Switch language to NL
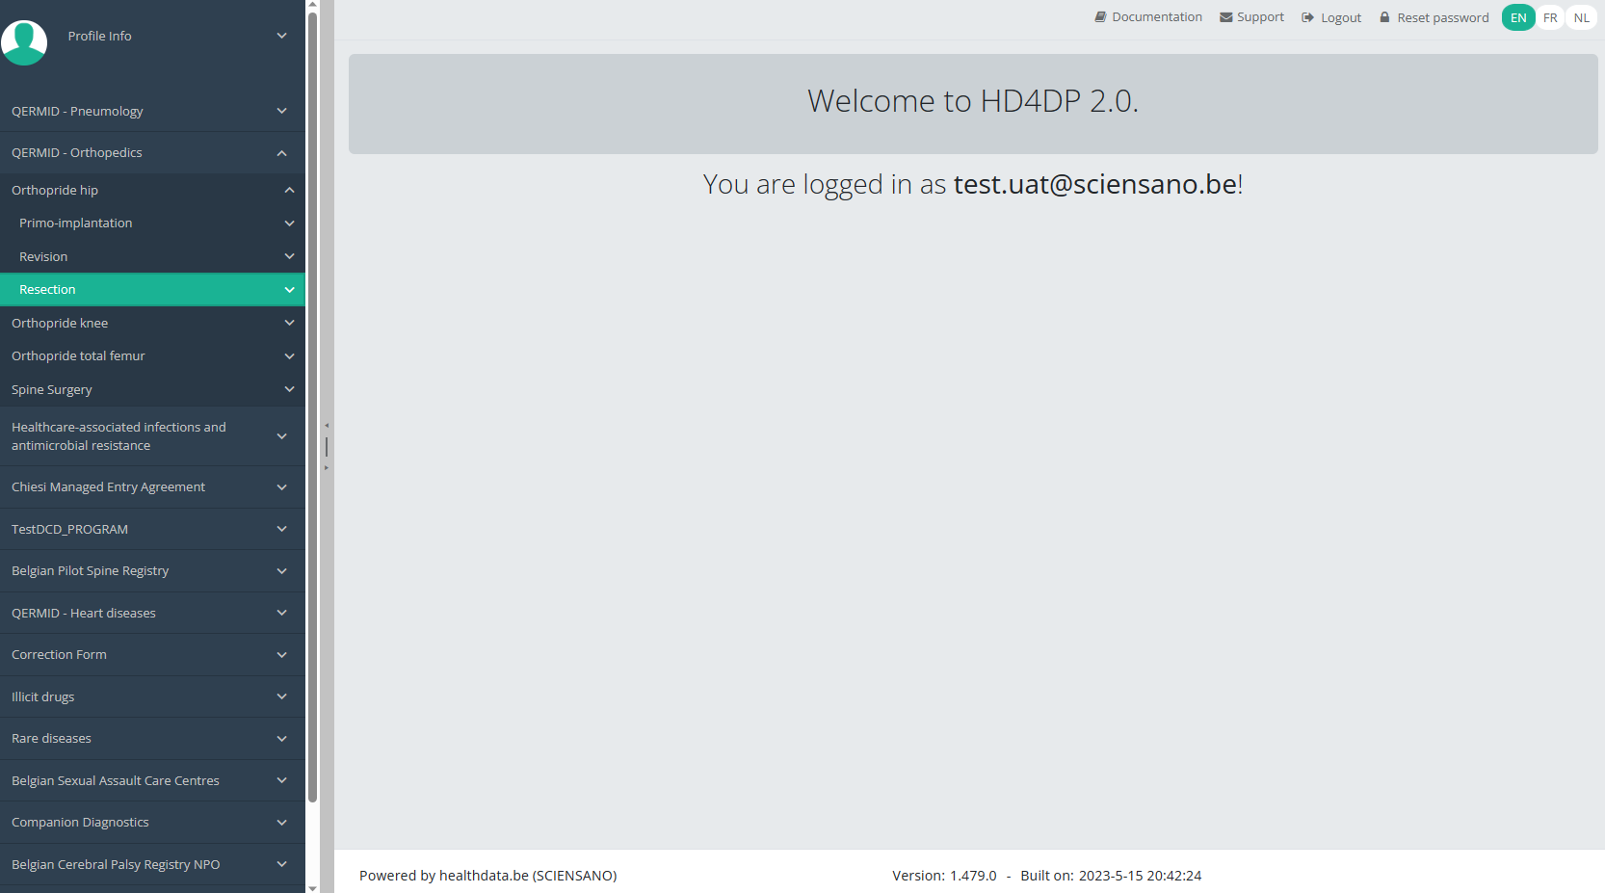Image resolution: width=1605 pixels, height=893 pixels. [x=1581, y=17]
